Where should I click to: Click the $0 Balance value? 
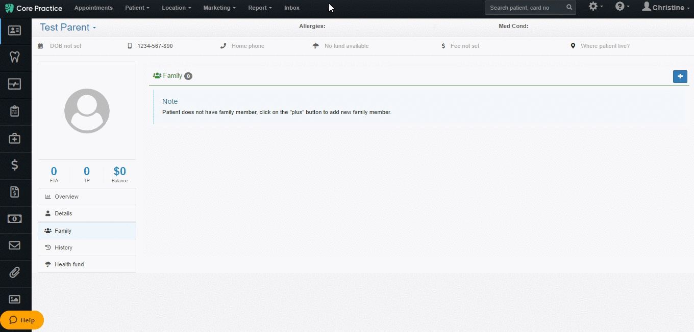pyautogui.click(x=120, y=171)
